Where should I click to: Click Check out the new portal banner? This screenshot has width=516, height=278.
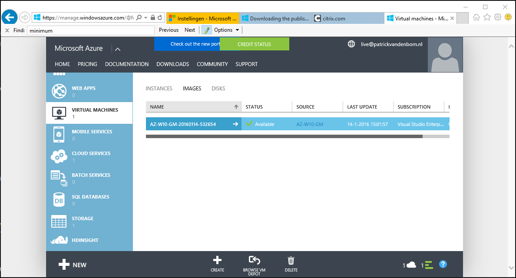click(x=187, y=44)
